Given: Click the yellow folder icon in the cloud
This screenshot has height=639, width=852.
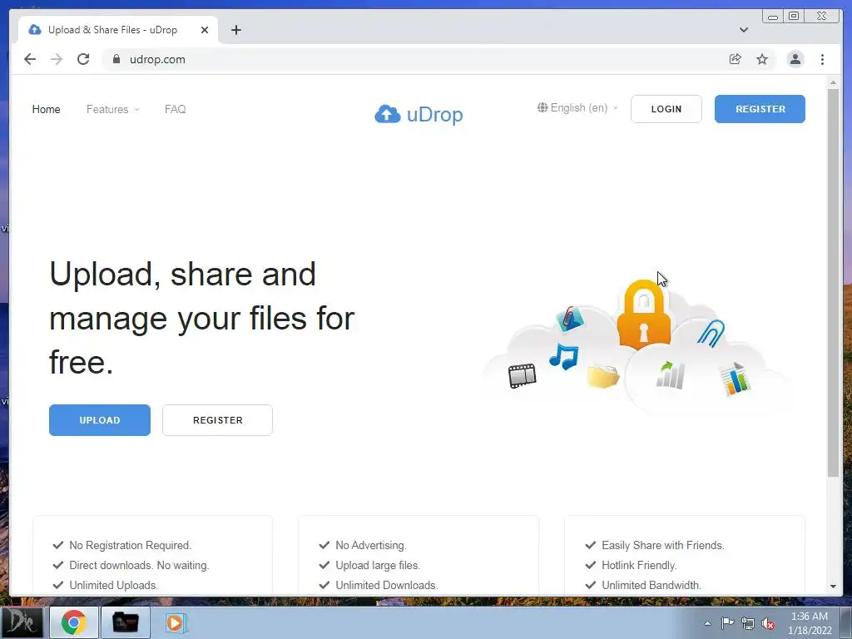Looking at the screenshot, I should point(603,376).
